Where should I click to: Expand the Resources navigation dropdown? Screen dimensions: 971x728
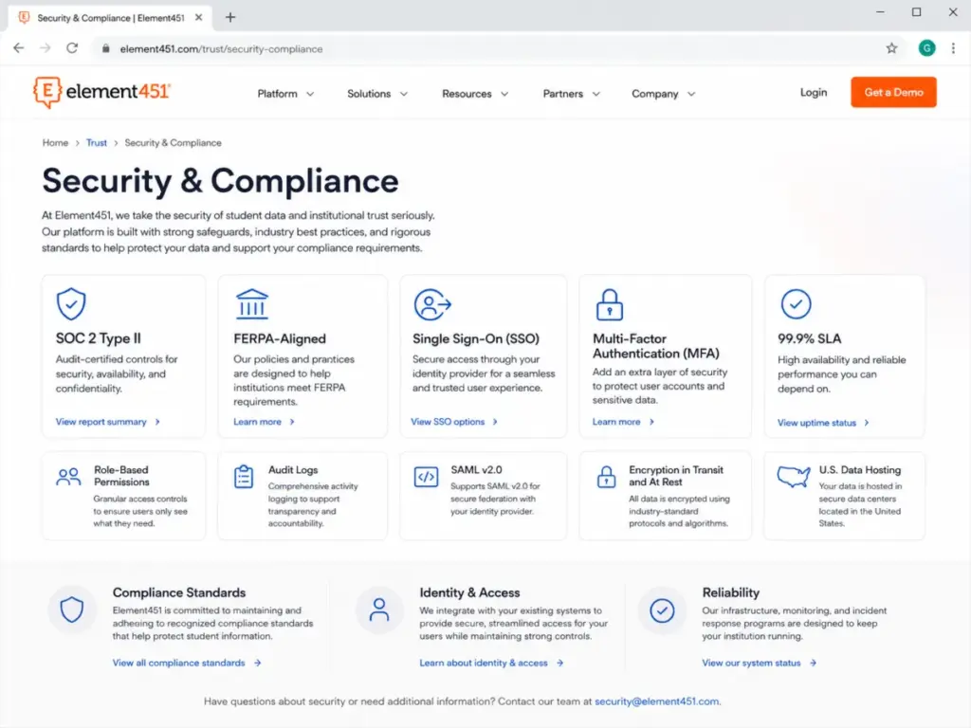coord(475,94)
